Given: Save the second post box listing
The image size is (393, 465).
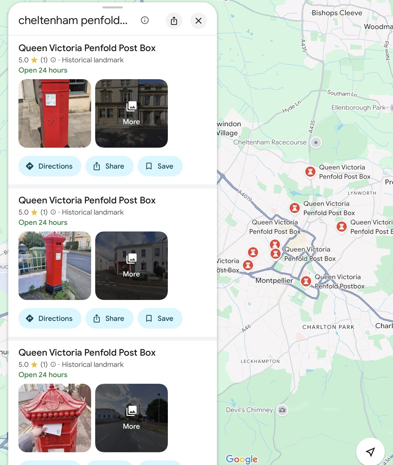Looking at the screenshot, I should 160,318.
